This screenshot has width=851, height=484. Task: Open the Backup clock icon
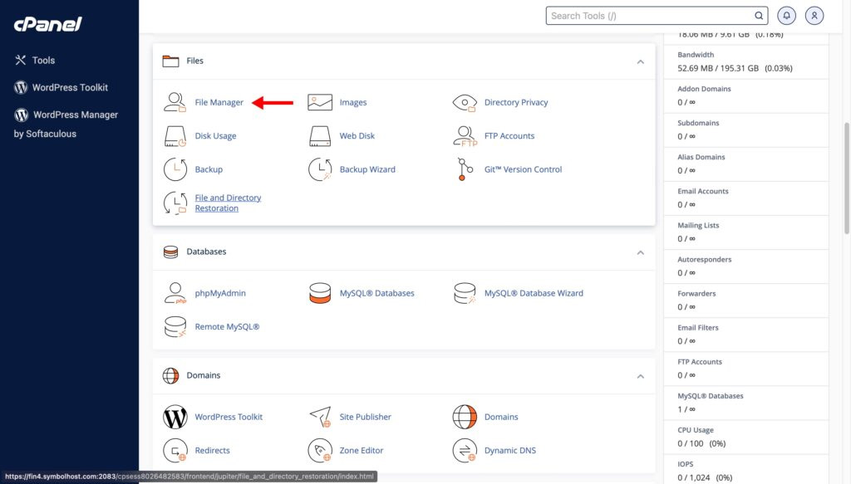pos(175,169)
